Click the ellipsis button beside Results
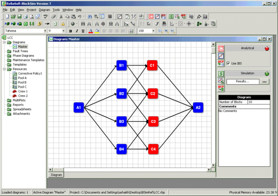 coord(265,81)
